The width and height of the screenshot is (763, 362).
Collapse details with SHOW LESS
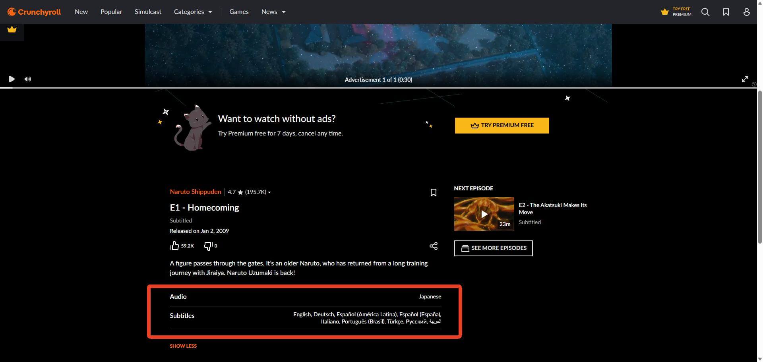[183, 346]
